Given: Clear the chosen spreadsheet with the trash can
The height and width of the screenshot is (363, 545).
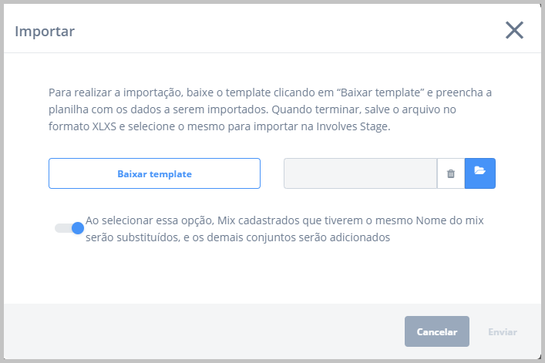Looking at the screenshot, I should [x=451, y=173].
